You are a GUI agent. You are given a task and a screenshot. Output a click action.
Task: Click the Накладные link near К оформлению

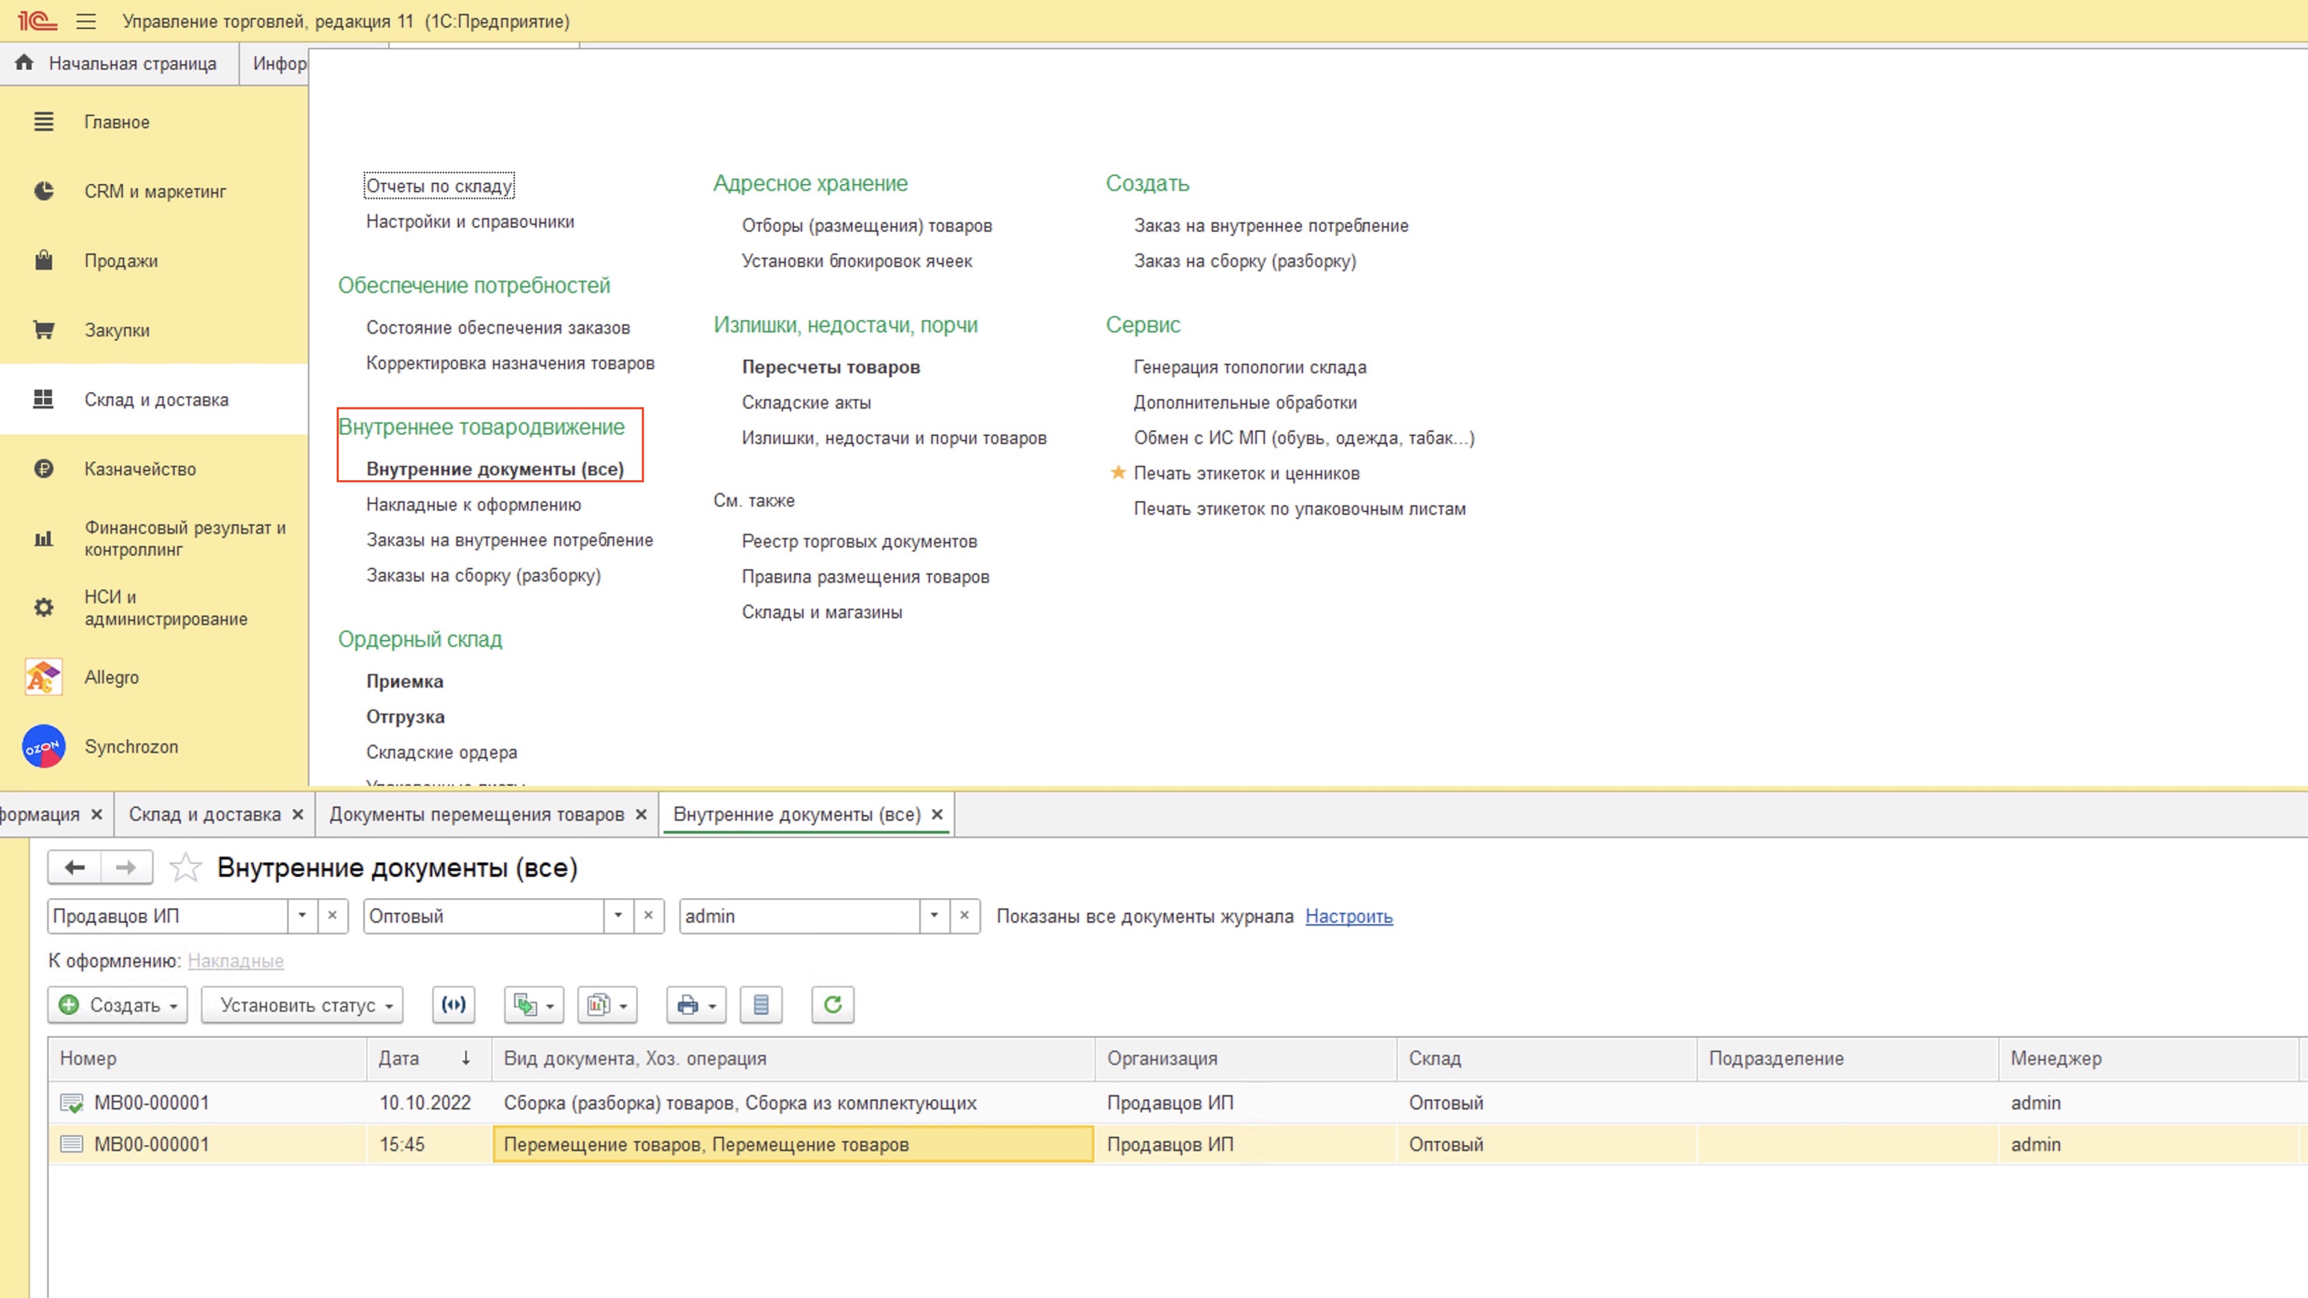coord(236,960)
